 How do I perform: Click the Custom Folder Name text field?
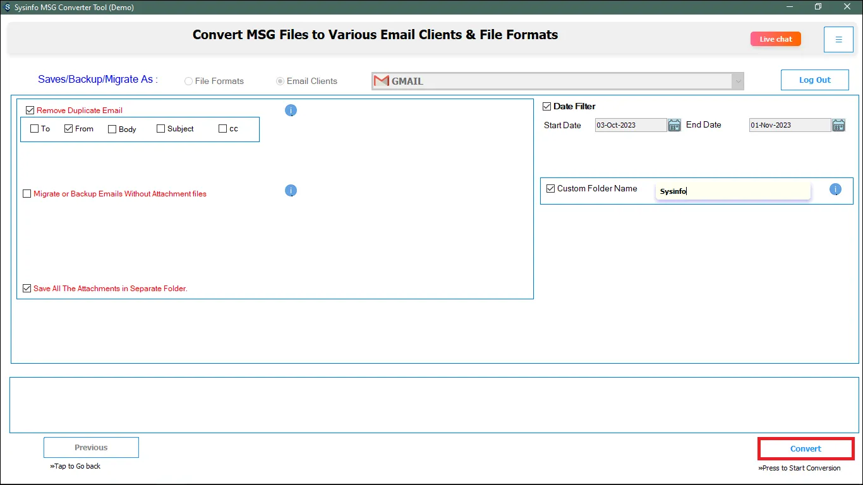point(733,191)
